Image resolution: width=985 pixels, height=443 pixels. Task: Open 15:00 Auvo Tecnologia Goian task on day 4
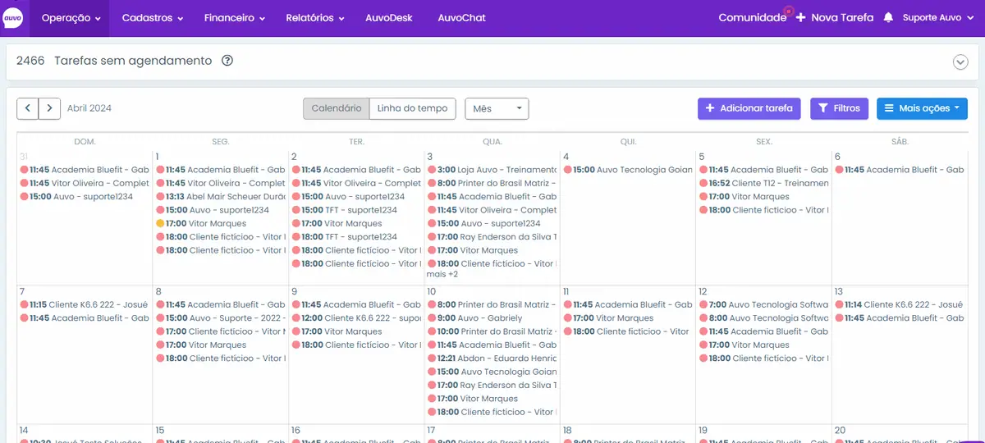pos(627,170)
